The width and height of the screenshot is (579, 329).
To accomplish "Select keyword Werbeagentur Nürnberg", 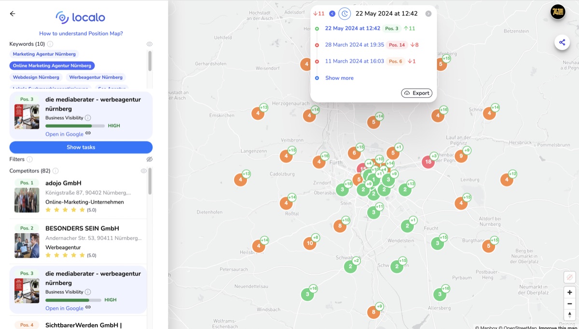I will (x=96, y=77).
